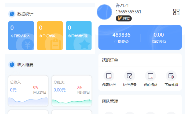Screen dimensions: 186x114
Task: Open the 我的提货 pickup icon
Action: tap(150, 76)
